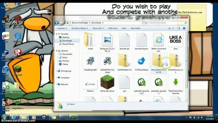Viewport: 218px width, 123px height.
Task: Select the dotNetFx45_Full_setup installer
Action: point(107,64)
